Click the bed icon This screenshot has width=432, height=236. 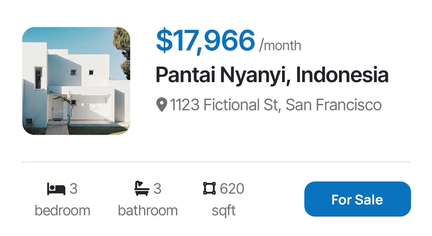coord(56,188)
